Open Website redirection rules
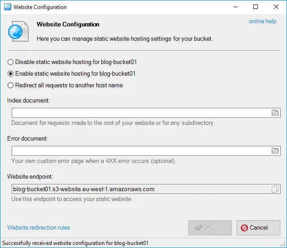 (39, 227)
